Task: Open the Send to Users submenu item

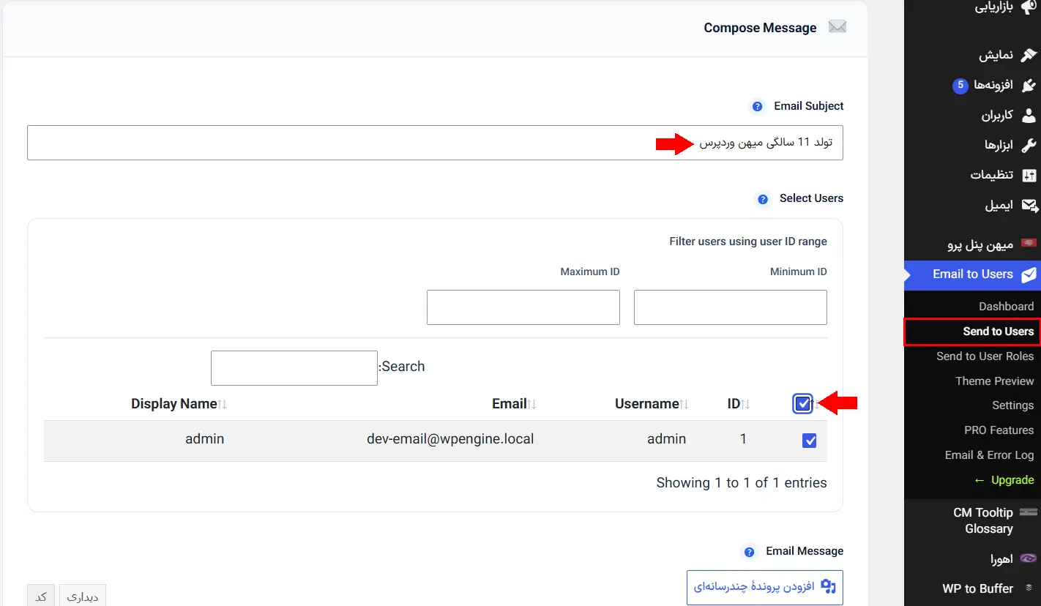Action: point(999,332)
